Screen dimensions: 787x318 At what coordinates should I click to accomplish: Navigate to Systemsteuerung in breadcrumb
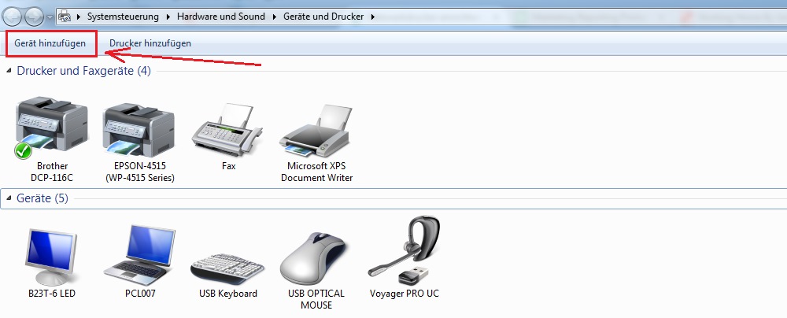pyautogui.click(x=123, y=16)
